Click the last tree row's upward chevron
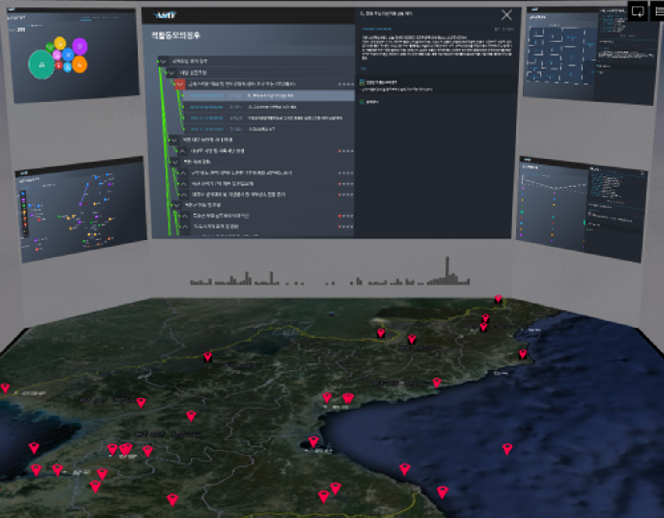Viewport: 664px width, 518px height. 185,226
